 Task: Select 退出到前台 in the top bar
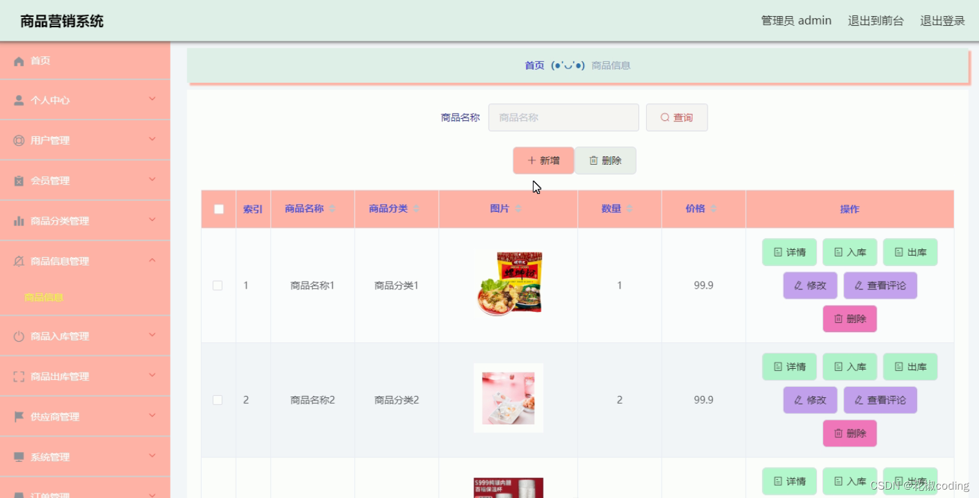click(x=876, y=20)
